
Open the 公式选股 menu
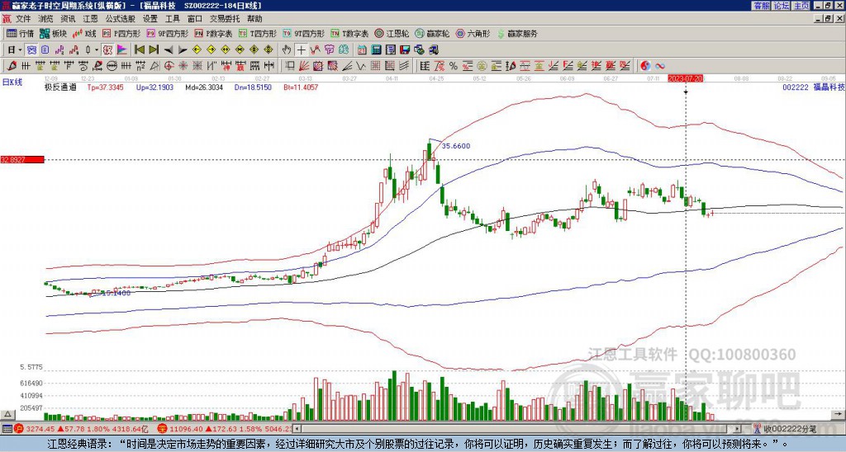coord(120,19)
